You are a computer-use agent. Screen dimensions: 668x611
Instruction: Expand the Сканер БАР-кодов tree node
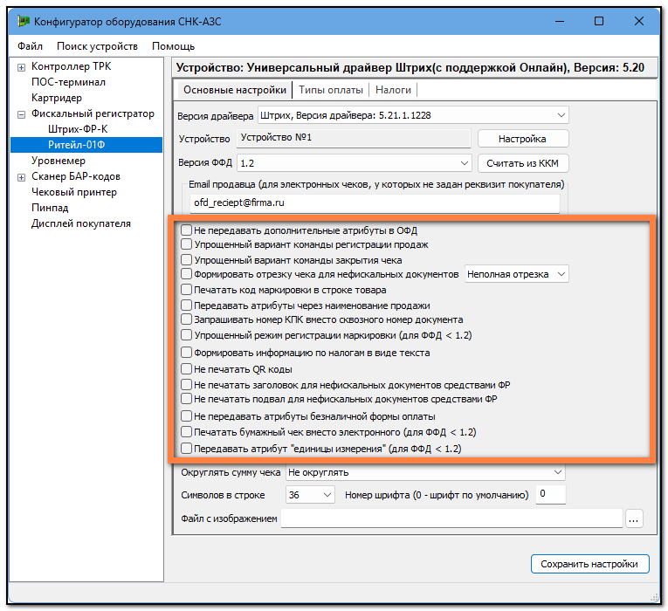pyautogui.click(x=21, y=177)
